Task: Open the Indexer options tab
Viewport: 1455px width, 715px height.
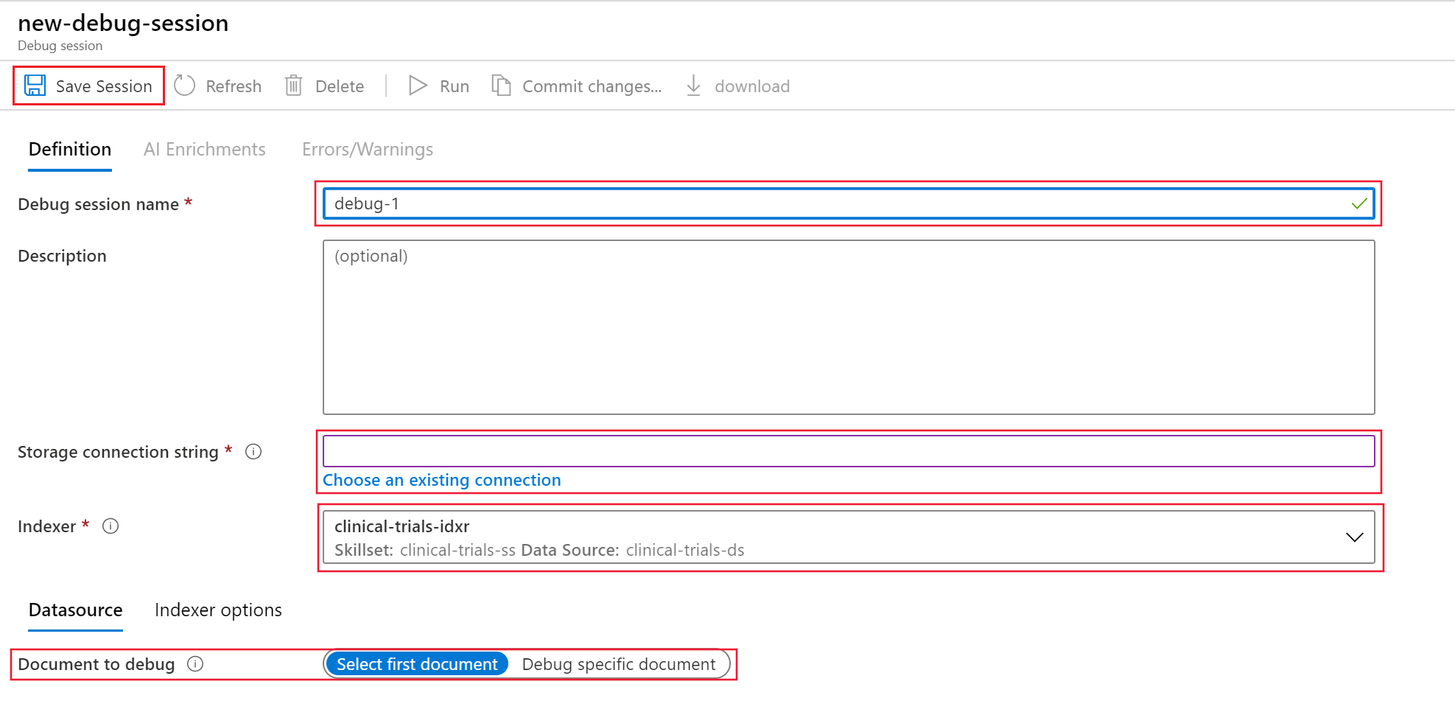Action: (218, 610)
